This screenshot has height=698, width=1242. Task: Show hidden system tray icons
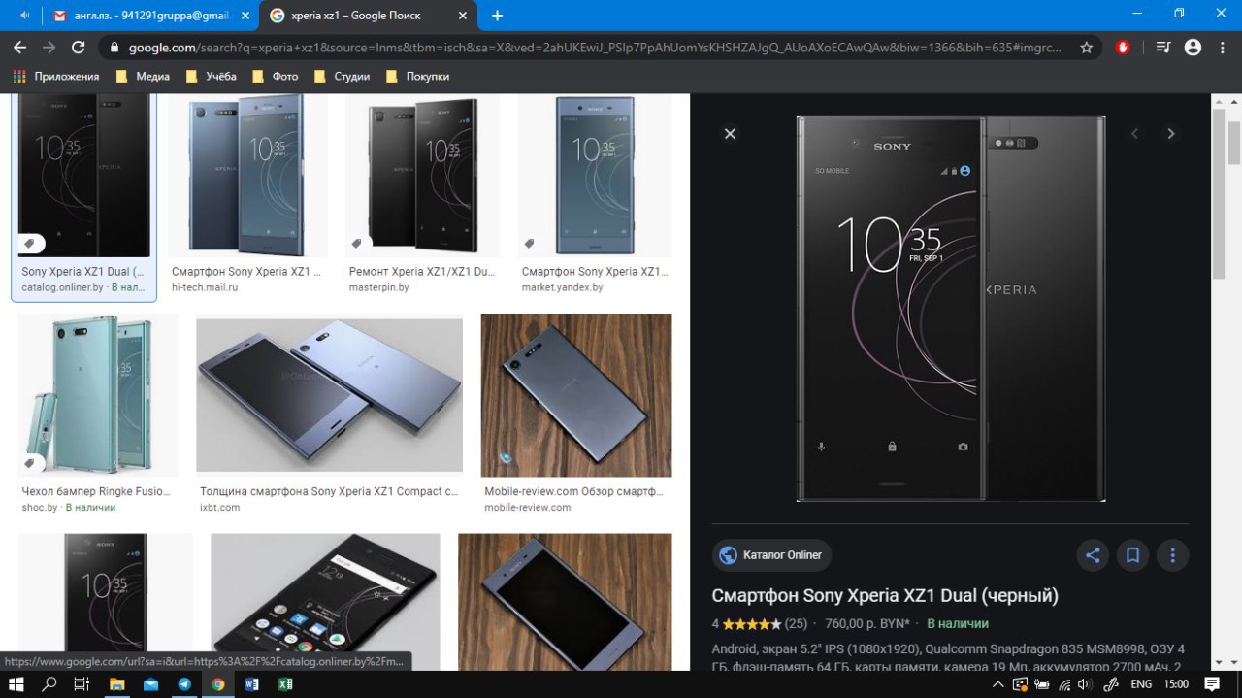click(x=997, y=684)
